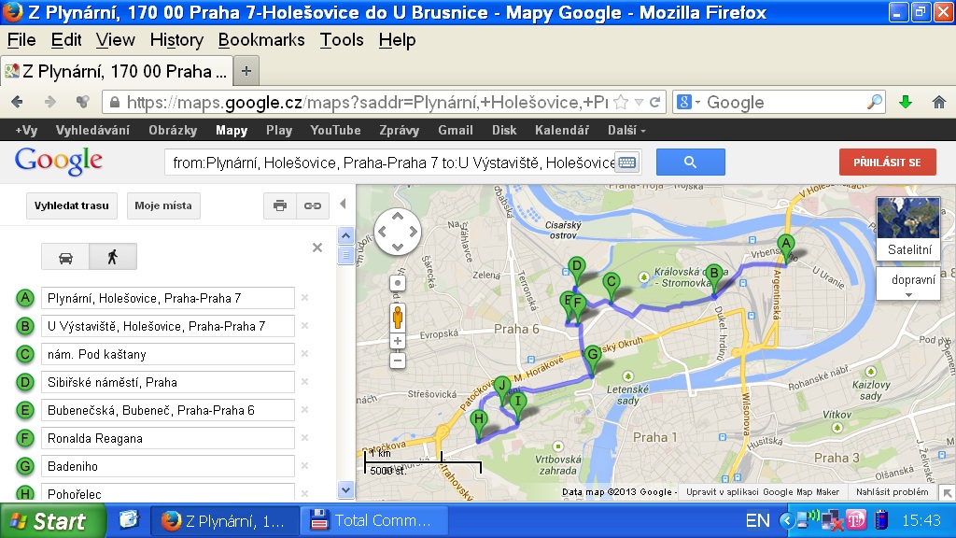Image resolution: width=956 pixels, height=538 pixels.
Task: Pick up the Street View pegman
Action: (398, 318)
